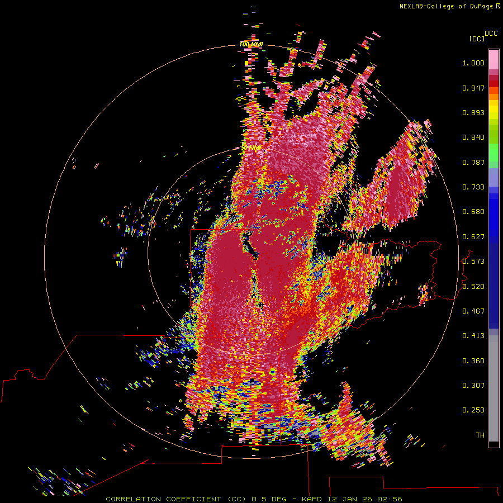Image resolution: width=503 pixels, height=503 pixels.
Task: Click the 12 JAN 26 date text
Action: pos(349,499)
